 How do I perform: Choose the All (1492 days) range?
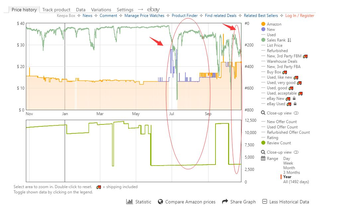pyautogui.click(x=296, y=182)
